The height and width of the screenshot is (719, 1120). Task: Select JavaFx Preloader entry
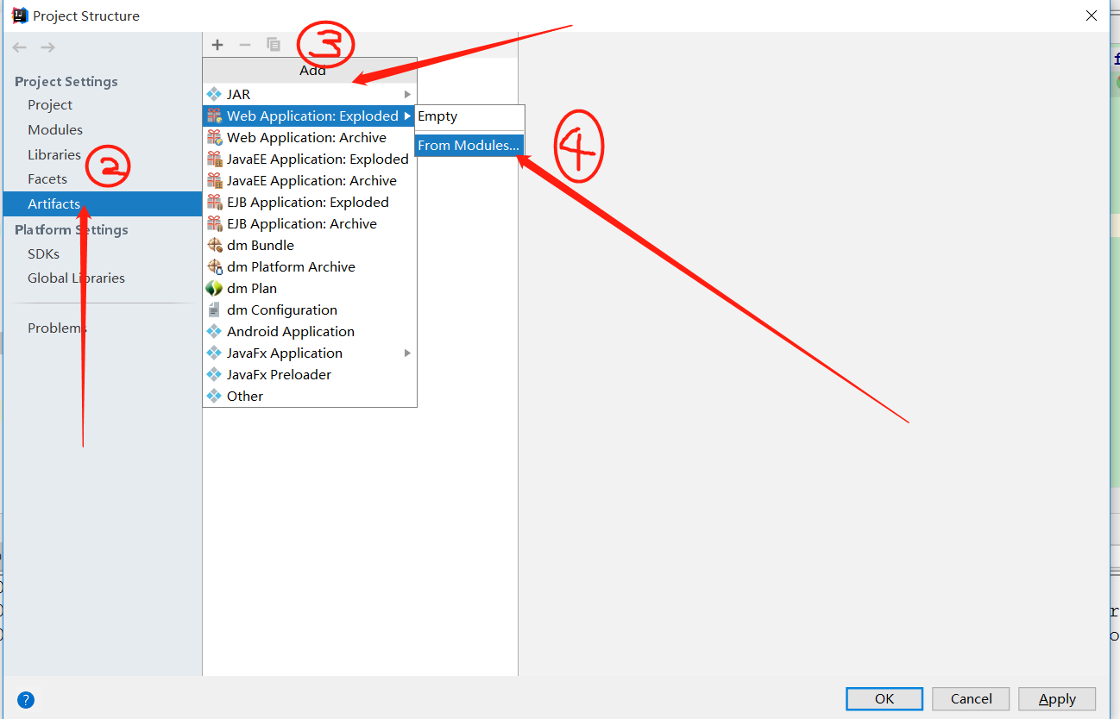click(309, 374)
